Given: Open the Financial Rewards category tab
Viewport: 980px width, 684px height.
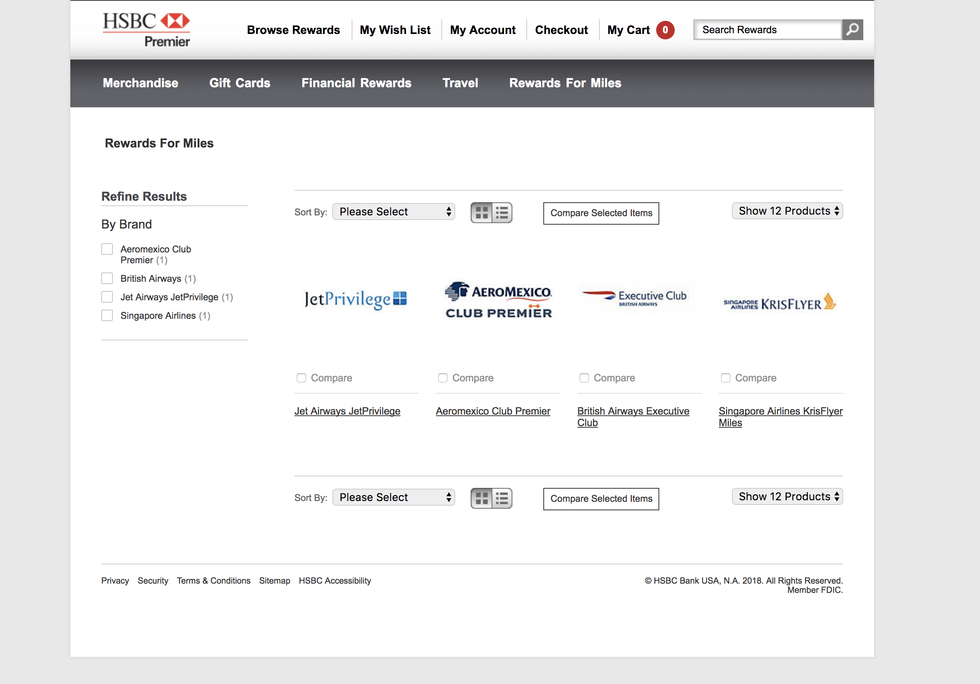Looking at the screenshot, I should coord(356,83).
